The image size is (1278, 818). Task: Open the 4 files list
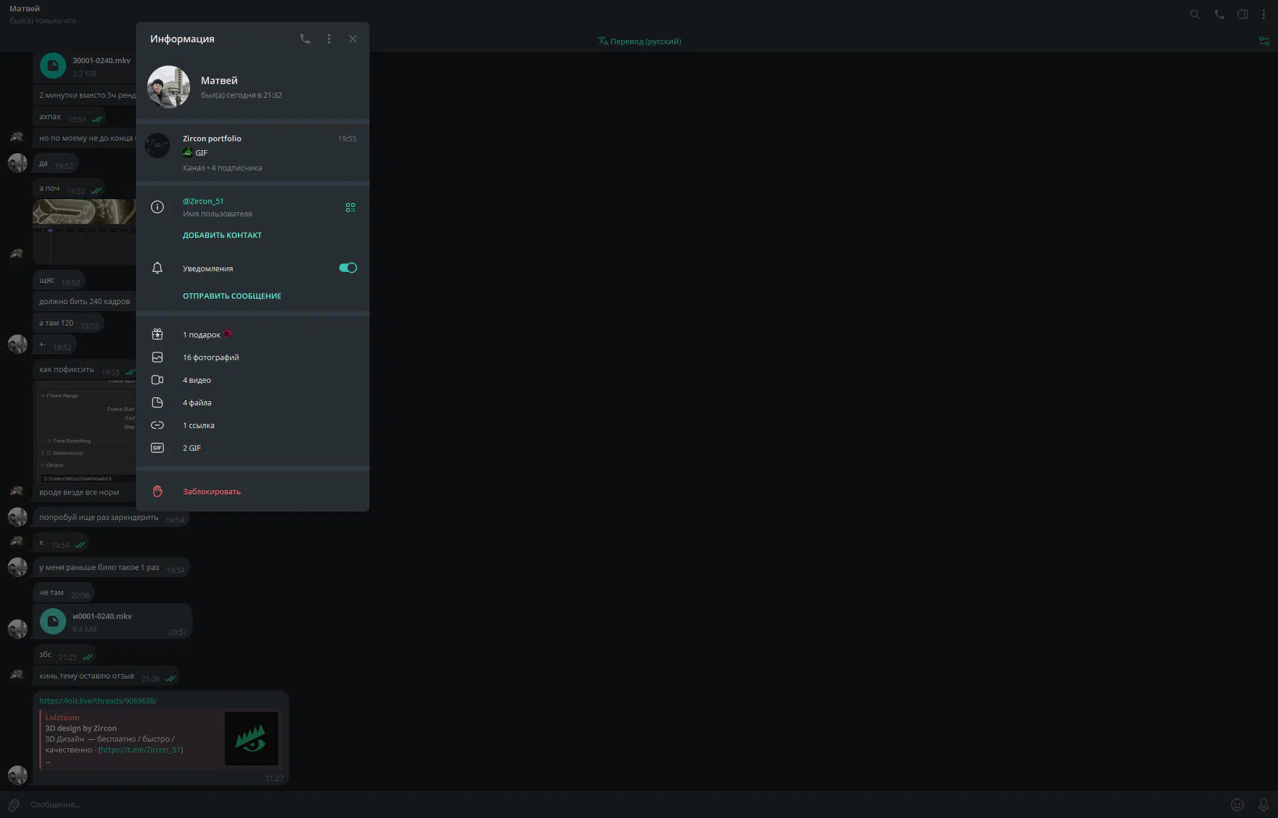pos(197,402)
